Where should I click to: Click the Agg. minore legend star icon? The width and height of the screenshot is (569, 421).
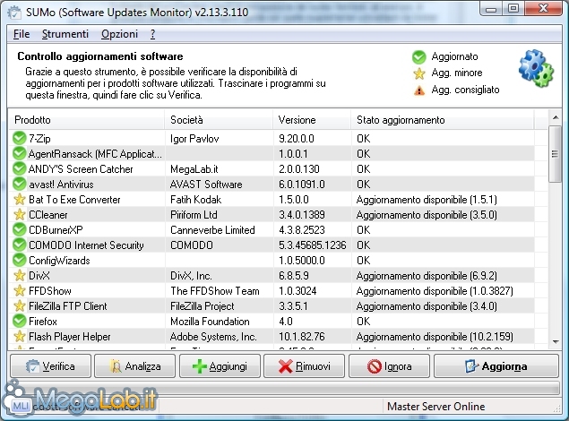point(419,73)
